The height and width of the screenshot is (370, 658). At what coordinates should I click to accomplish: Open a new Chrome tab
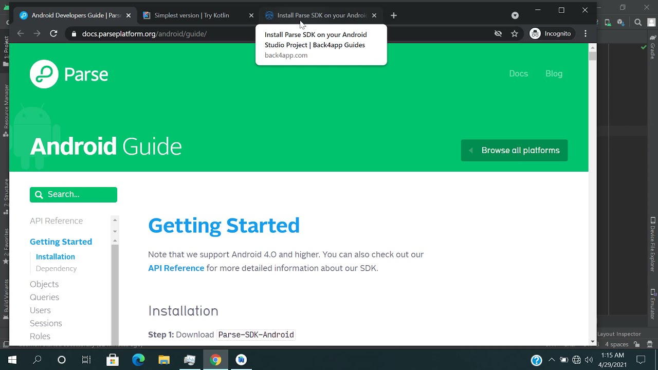pos(394,15)
